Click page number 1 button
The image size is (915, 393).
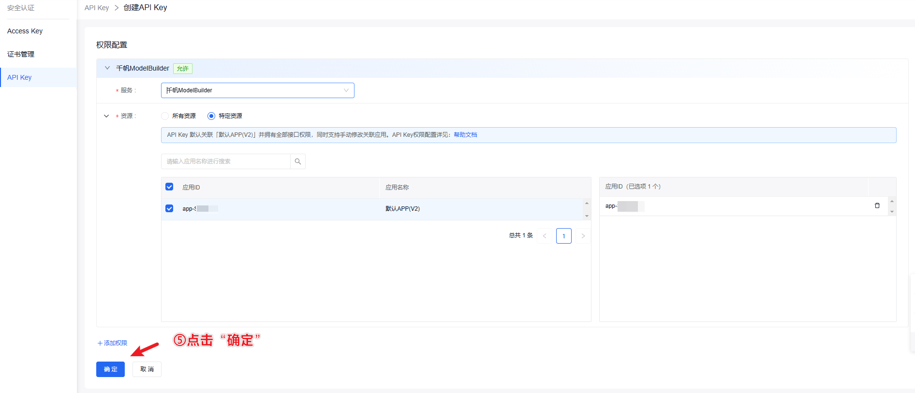pos(564,236)
